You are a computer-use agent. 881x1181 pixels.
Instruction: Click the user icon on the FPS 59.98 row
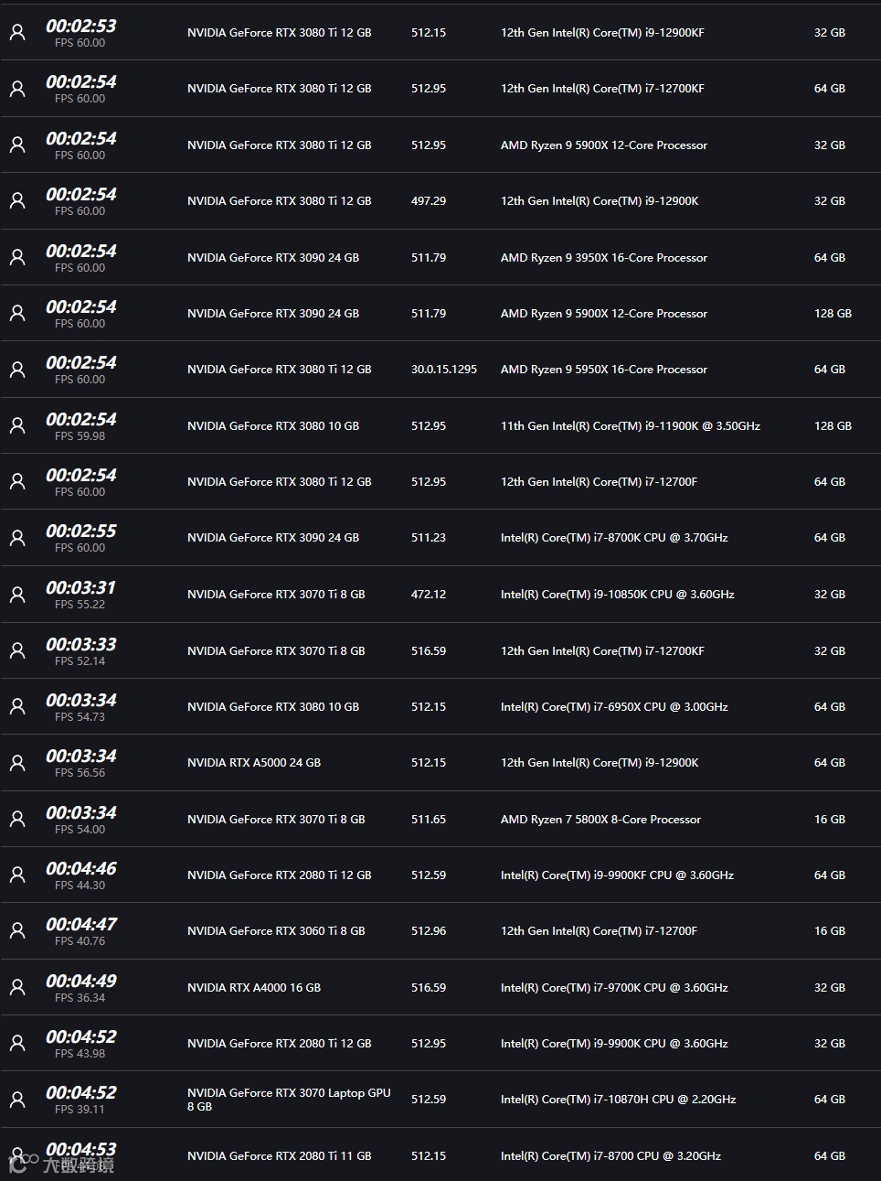pos(17,426)
